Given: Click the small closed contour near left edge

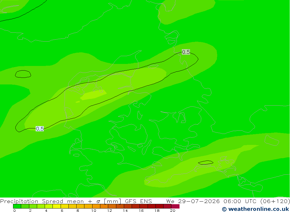Looking at the screenshot, I should 23,74.
